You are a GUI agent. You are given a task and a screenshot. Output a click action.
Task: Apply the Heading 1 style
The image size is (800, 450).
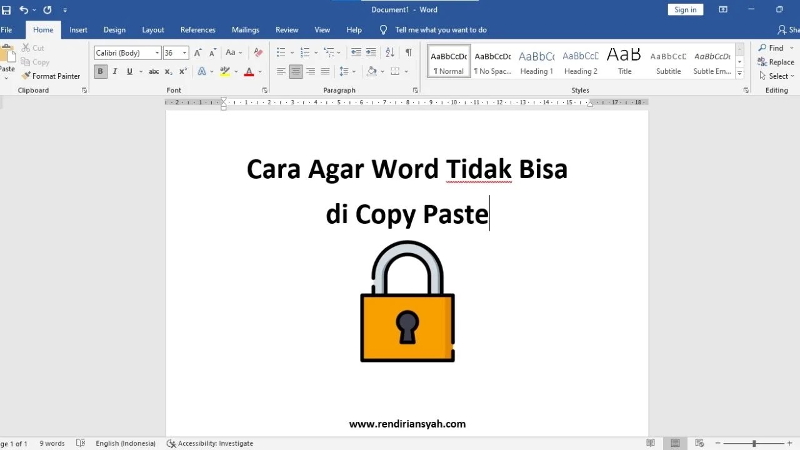coord(537,62)
